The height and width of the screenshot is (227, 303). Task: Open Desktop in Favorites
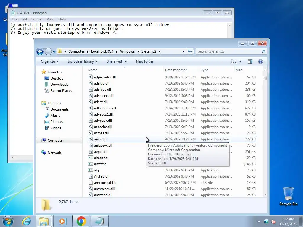tap(57, 78)
